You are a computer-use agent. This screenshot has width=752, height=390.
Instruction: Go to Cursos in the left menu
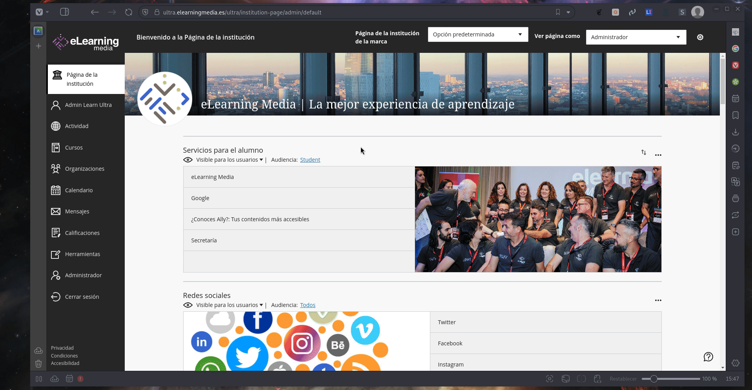click(x=86, y=148)
